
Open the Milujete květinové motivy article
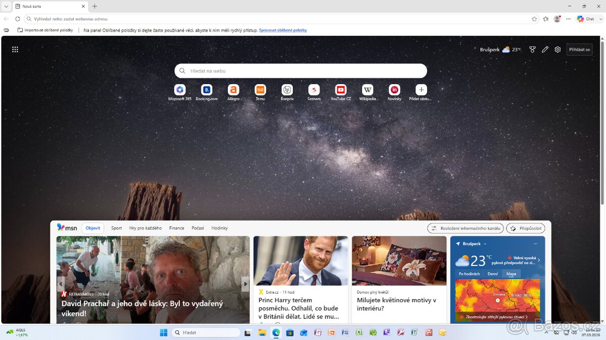click(396, 304)
